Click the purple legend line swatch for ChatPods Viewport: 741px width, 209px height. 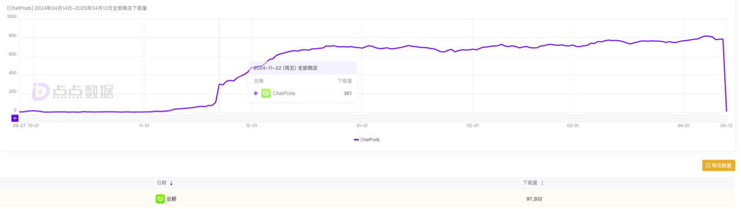coord(356,139)
